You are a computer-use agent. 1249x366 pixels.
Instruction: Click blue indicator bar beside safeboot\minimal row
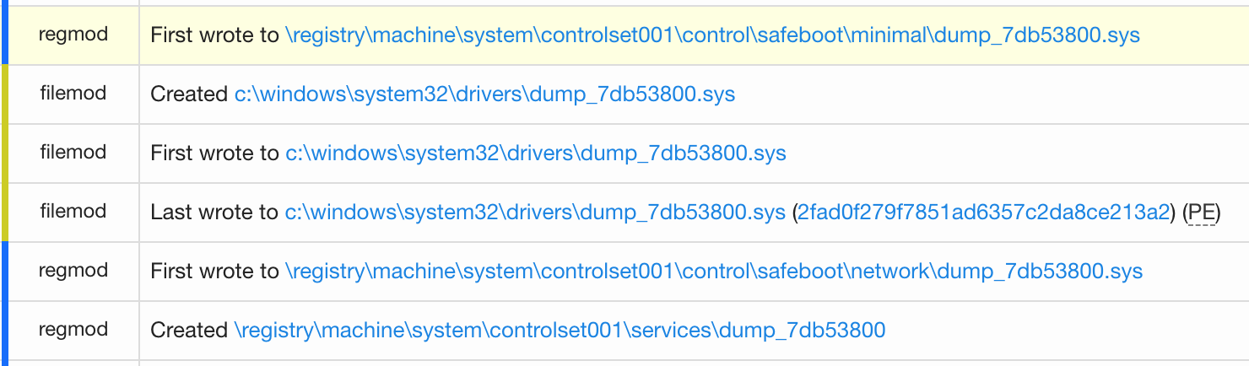pos(3,35)
